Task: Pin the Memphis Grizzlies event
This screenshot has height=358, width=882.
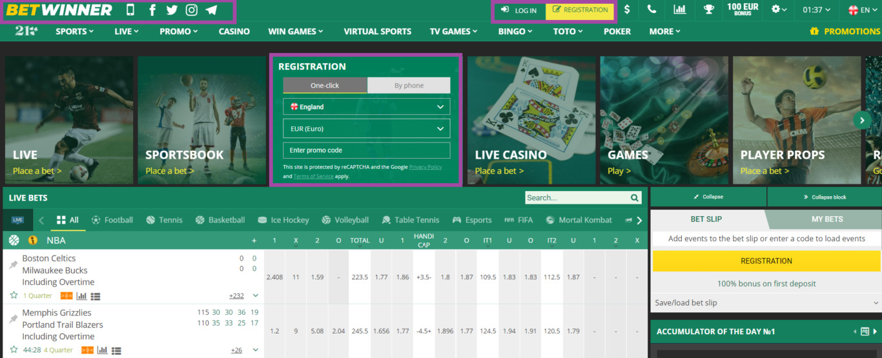Action: click(x=13, y=319)
